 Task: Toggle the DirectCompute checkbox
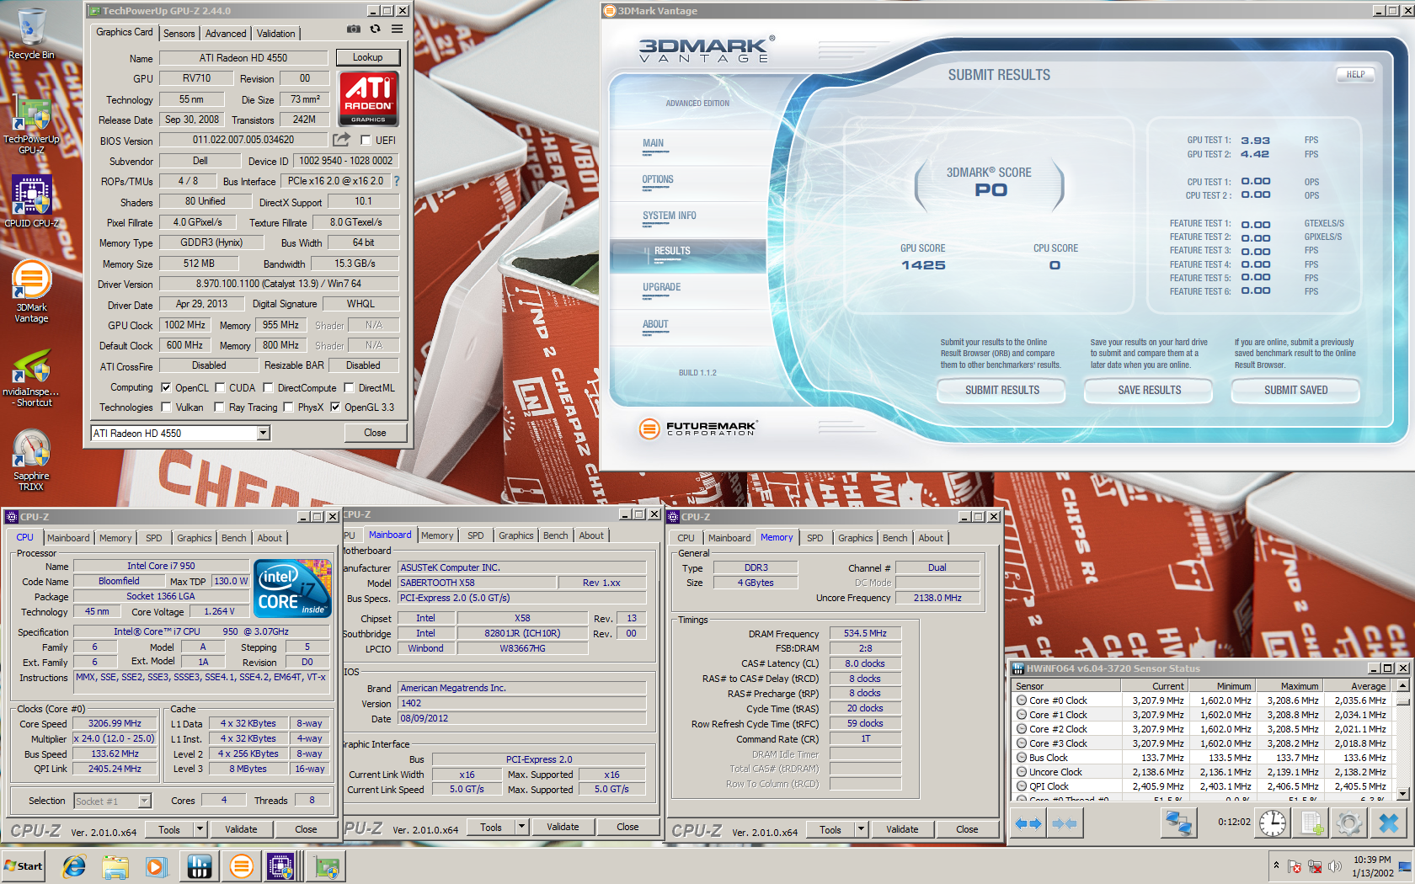pyautogui.click(x=268, y=388)
